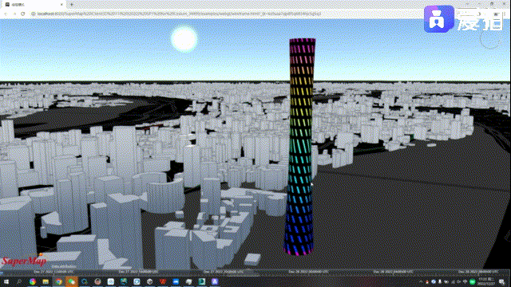Screen dimensions: 511x287
Task: Open Windows taskbar search magnifier
Action: tap(19, 281)
